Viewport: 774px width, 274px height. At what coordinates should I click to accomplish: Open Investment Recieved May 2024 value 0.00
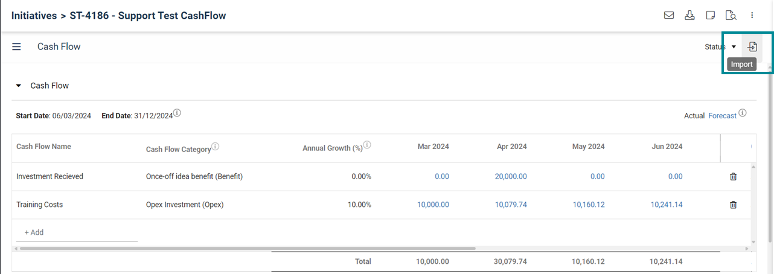[598, 176]
